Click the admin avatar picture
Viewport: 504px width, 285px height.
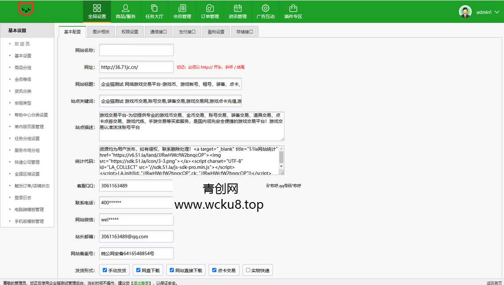[465, 11]
